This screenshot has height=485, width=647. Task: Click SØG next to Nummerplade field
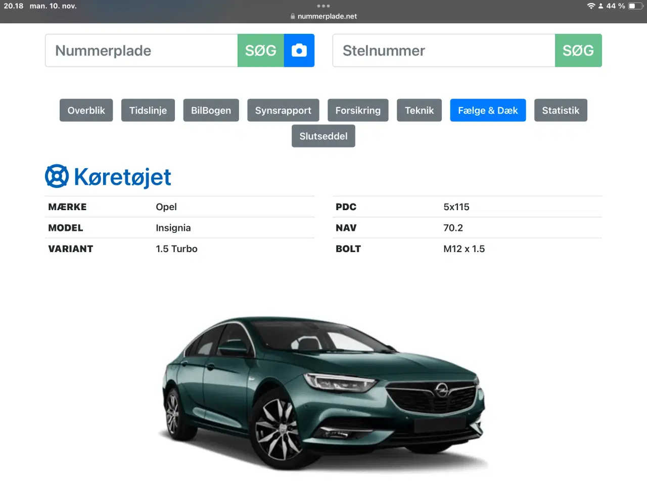point(260,50)
